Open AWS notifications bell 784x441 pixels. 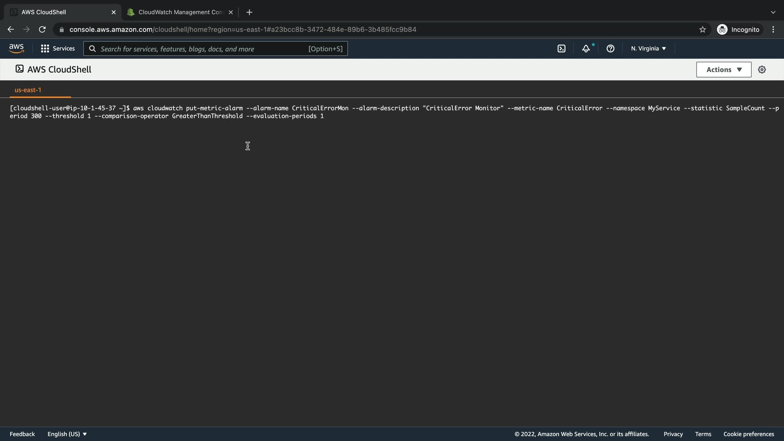click(586, 49)
